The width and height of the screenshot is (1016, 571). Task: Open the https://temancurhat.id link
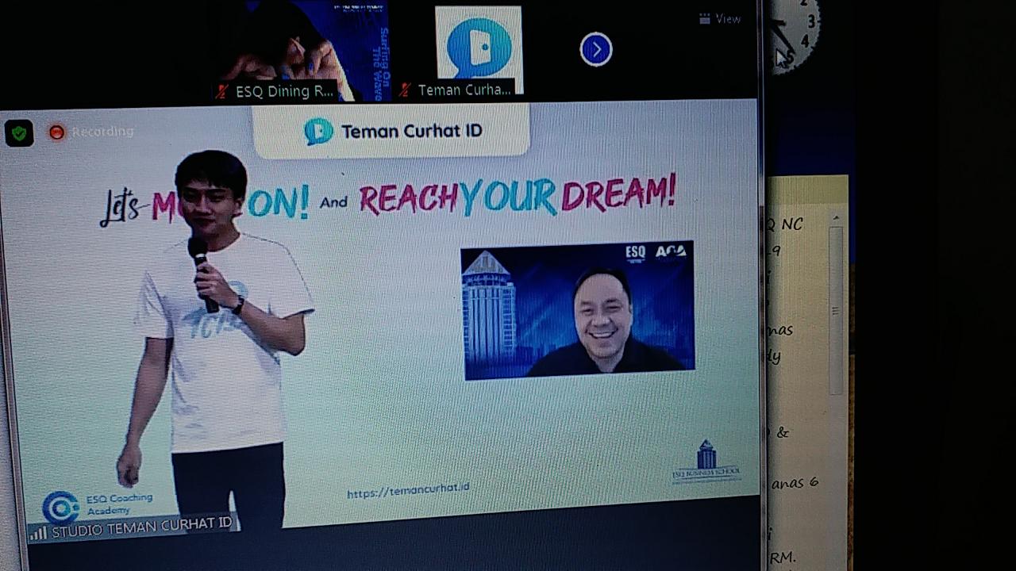pyautogui.click(x=408, y=490)
